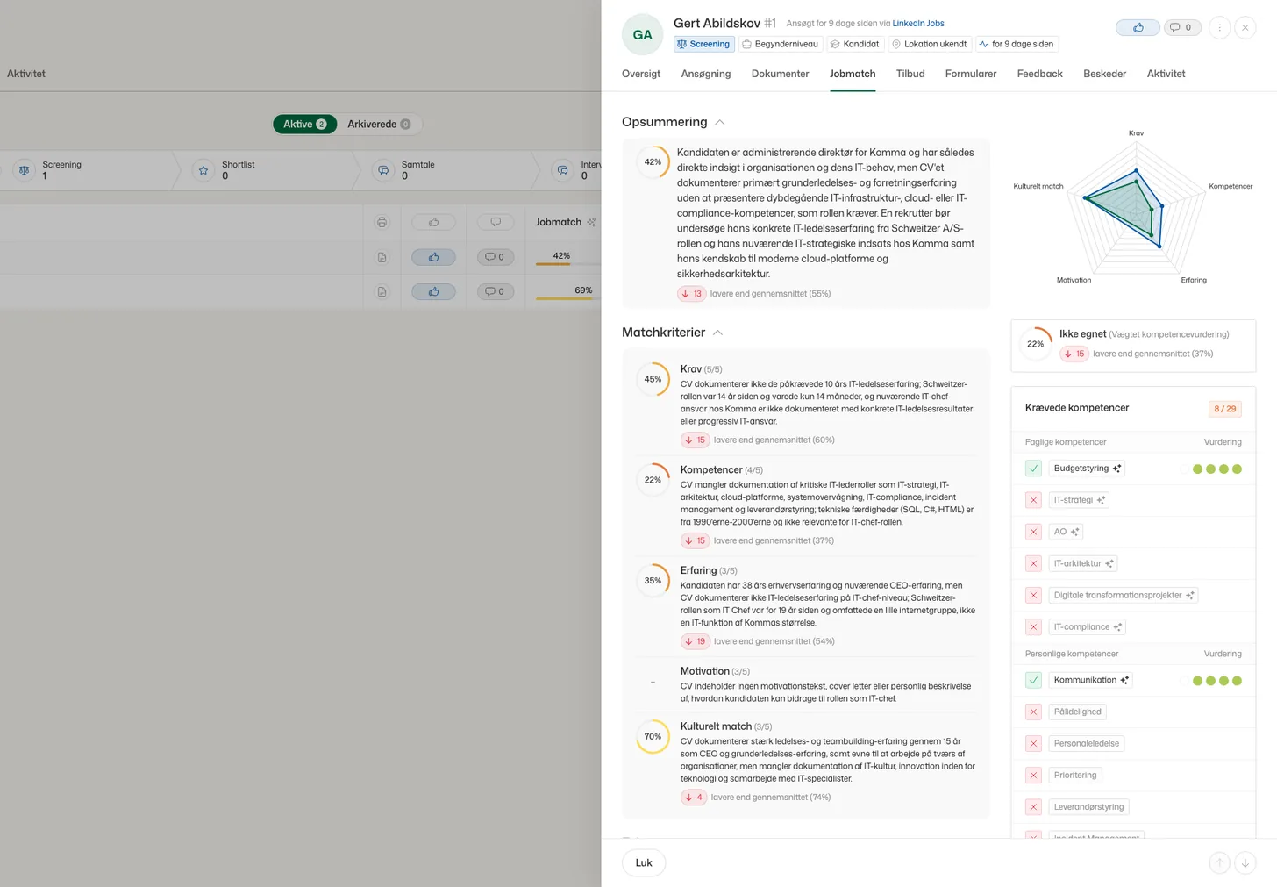The height and width of the screenshot is (887, 1277).
Task: Switch to the Dokumenter tab
Action: pyautogui.click(x=780, y=74)
